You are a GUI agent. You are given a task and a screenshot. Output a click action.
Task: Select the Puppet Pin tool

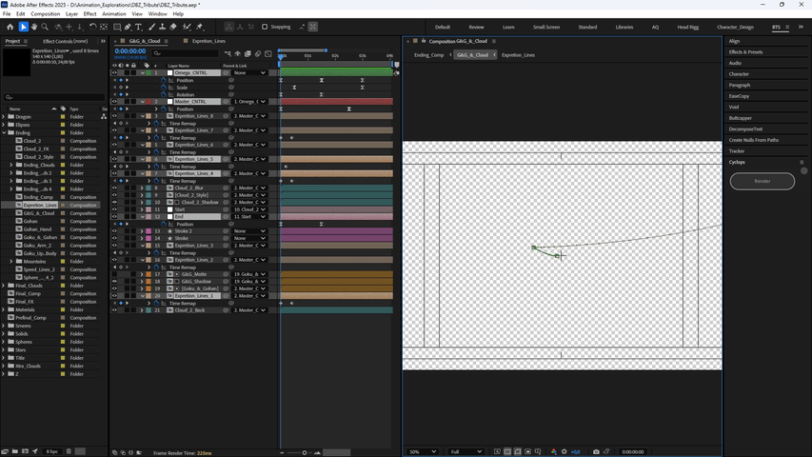click(x=200, y=27)
